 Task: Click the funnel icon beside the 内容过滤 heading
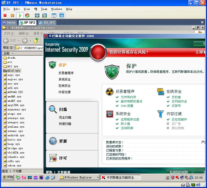pyautogui.click(x=160, y=114)
